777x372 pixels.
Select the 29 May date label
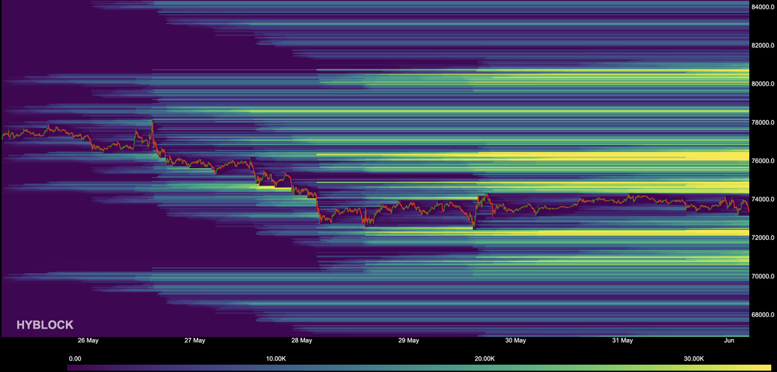coord(408,340)
